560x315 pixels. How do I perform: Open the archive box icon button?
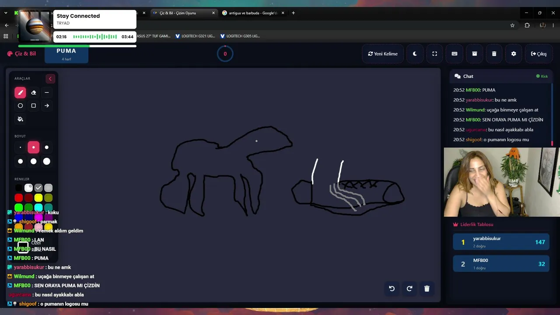(x=474, y=54)
